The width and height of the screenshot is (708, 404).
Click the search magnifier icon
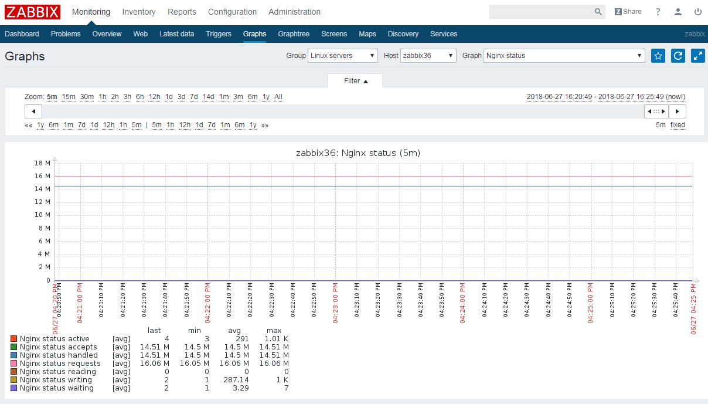(x=598, y=12)
